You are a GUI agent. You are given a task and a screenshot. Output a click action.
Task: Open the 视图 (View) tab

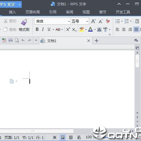point(86,12)
